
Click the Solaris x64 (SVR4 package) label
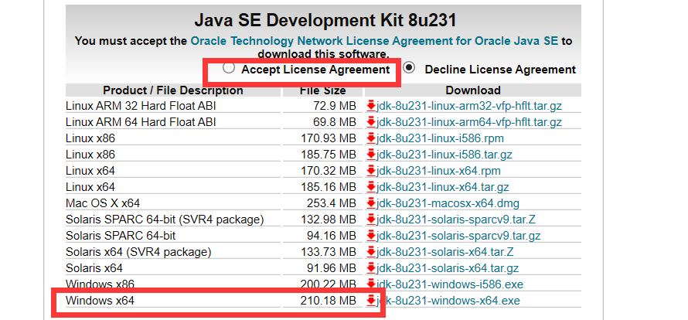138,252
